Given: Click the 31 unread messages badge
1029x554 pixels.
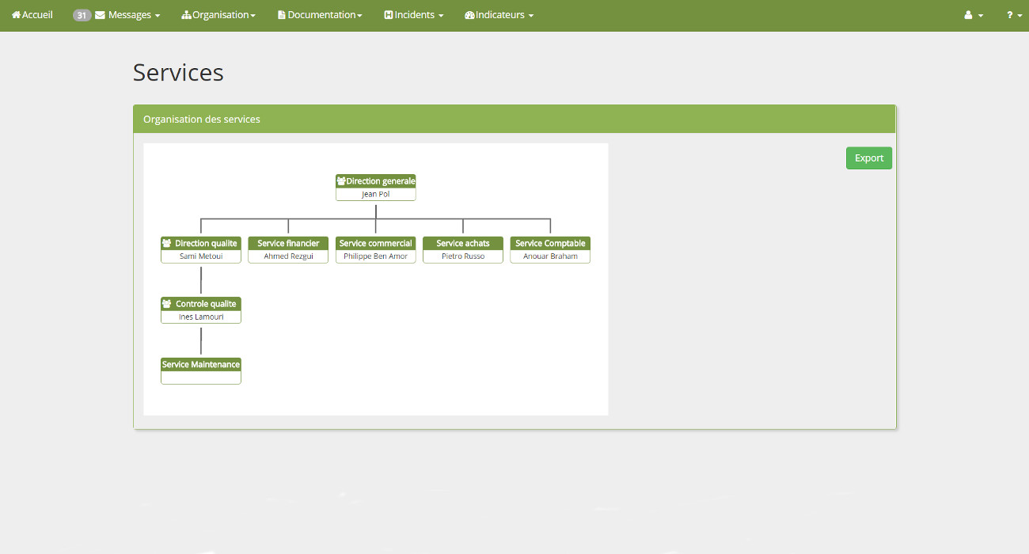Looking at the screenshot, I should pos(82,15).
